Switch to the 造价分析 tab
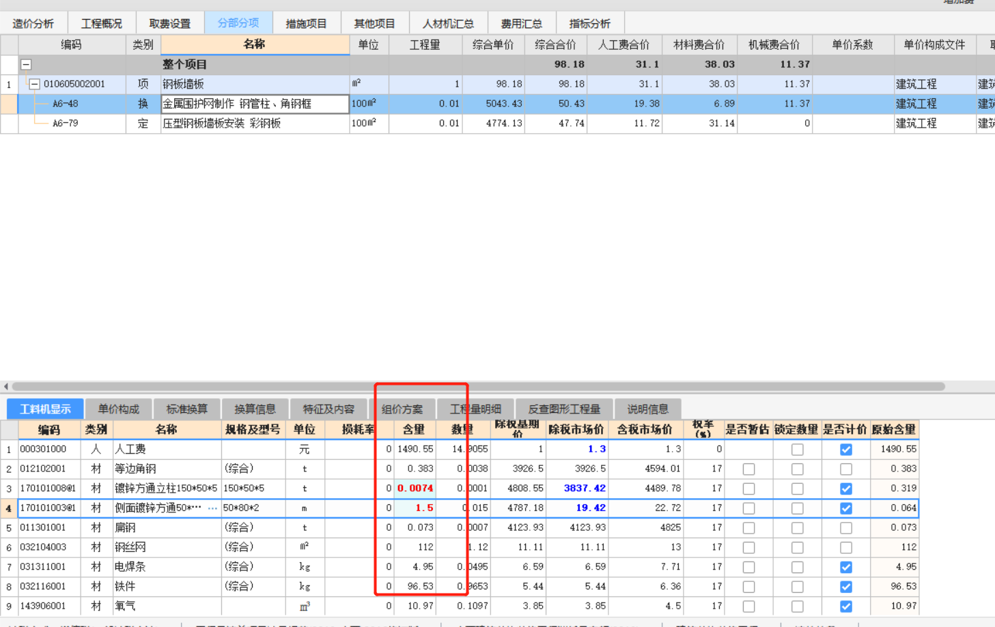 pyautogui.click(x=33, y=23)
